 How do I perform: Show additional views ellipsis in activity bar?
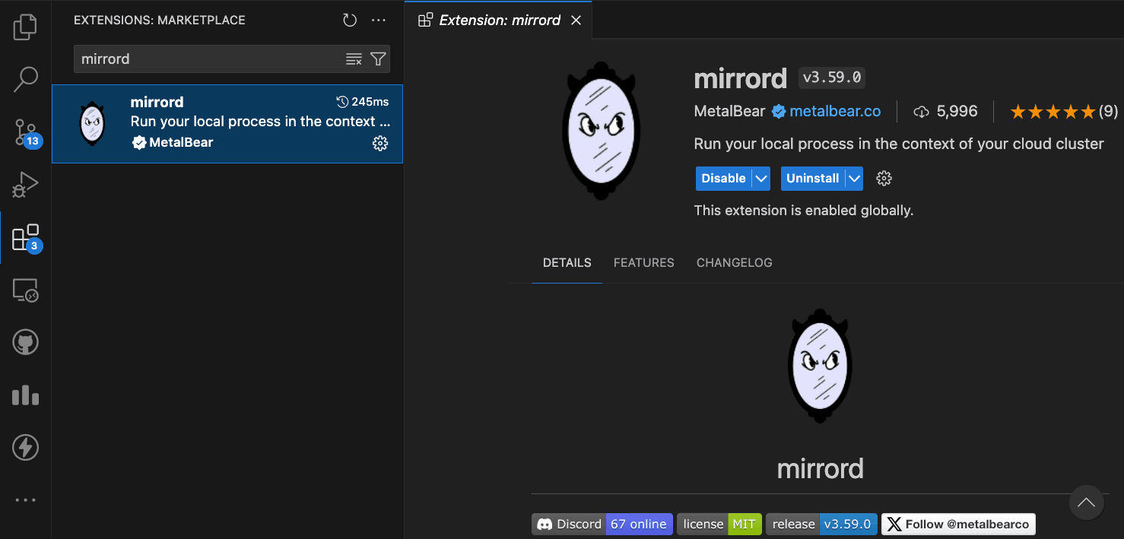(25, 500)
